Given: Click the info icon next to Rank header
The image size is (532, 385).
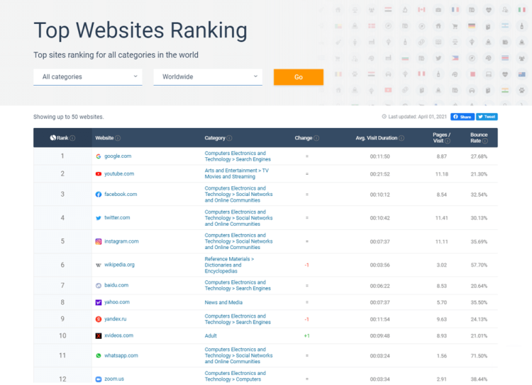Looking at the screenshot, I should click(x=72, y=138).
